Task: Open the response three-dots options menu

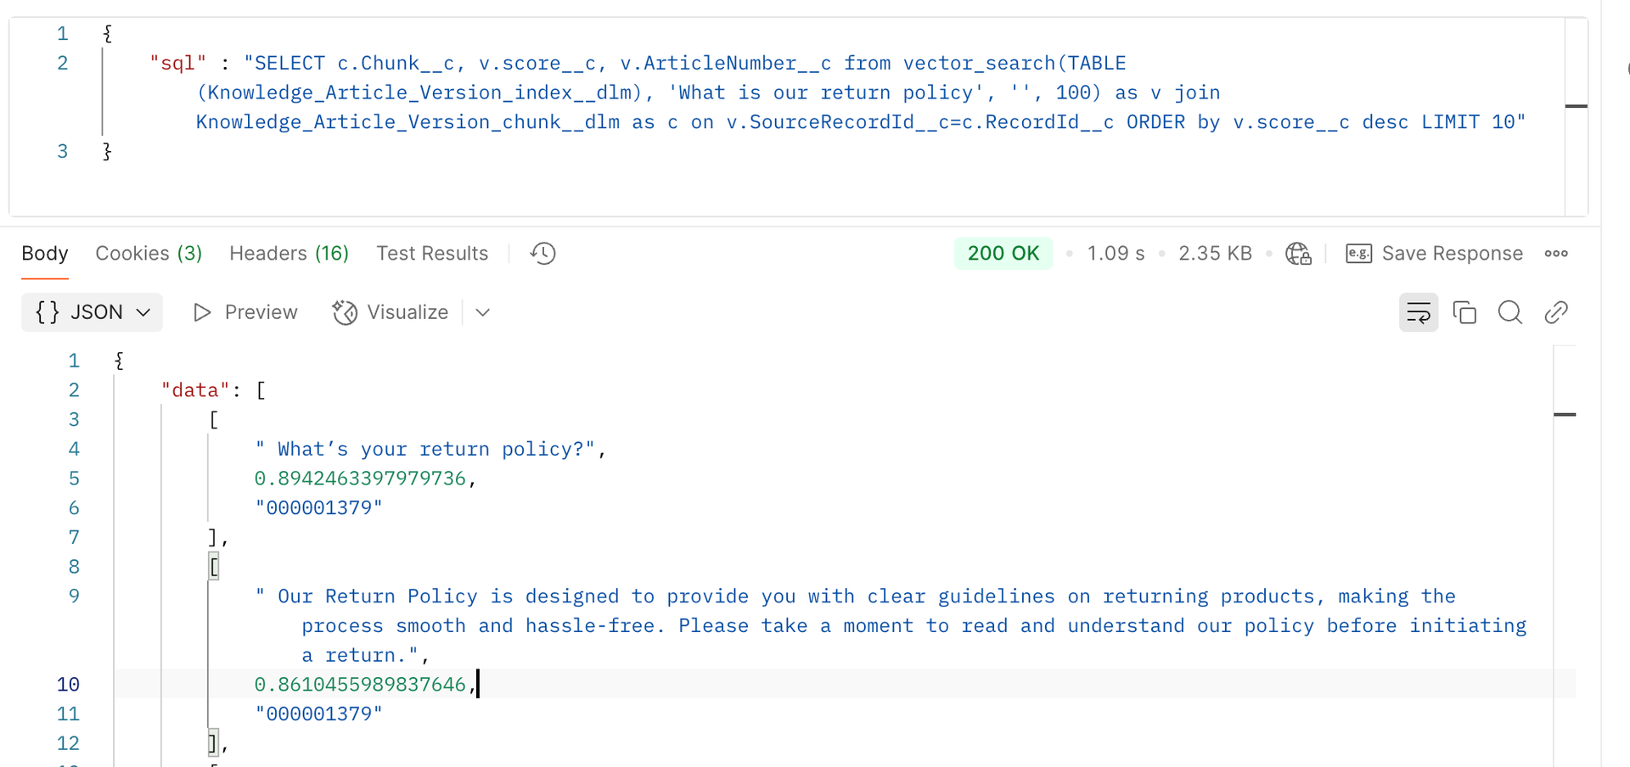Action: coord(1556,254)
